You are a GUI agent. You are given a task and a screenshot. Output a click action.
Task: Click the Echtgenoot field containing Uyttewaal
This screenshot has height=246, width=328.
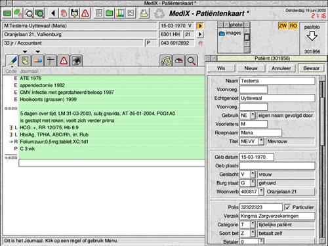click(277, 98)
